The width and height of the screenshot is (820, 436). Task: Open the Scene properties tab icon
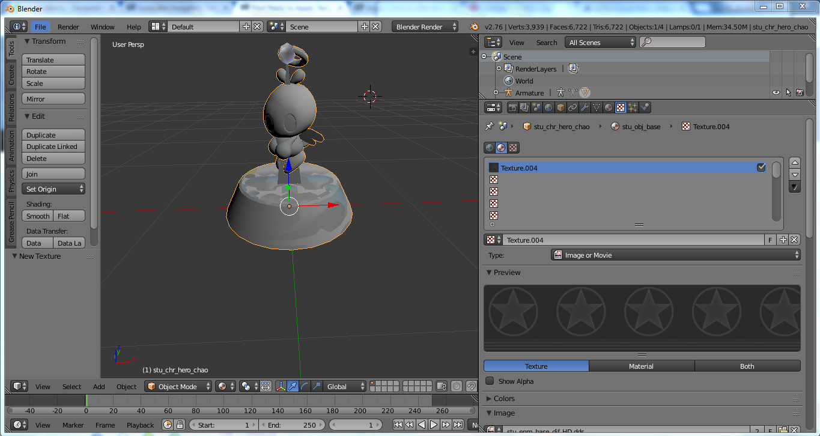click(x=536, y=107)
